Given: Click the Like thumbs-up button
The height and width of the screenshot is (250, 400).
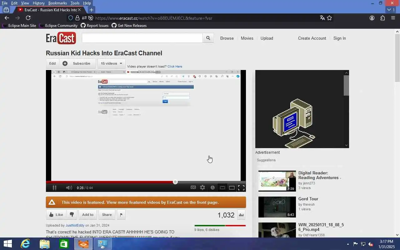Looking at the screenshot, I should pyautogui.click(x=56, y=215).
